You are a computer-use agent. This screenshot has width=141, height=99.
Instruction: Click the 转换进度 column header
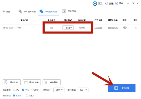tap(82, 20)
